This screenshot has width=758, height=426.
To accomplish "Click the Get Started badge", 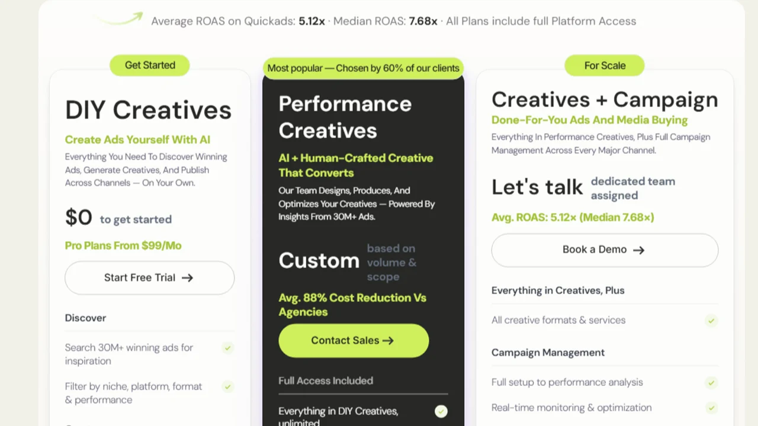I will click(150, 65).
